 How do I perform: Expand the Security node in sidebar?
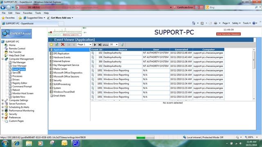pos(3,114)
